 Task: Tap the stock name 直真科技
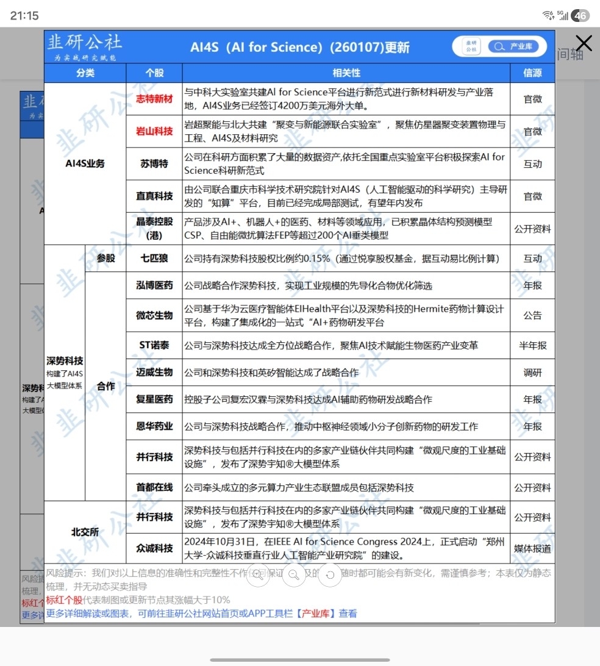click(154, 196)
